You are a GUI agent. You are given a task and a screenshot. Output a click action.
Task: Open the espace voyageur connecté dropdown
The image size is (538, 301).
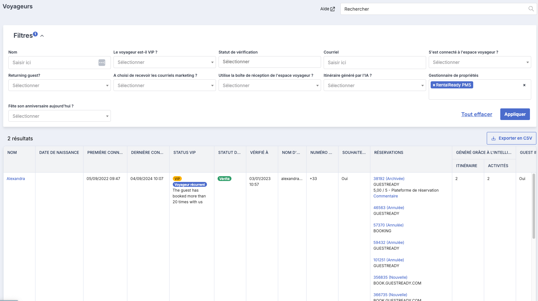click(480, 62)
